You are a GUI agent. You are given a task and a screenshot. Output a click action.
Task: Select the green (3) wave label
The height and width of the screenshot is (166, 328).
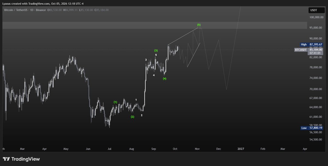tap(156, 50)
